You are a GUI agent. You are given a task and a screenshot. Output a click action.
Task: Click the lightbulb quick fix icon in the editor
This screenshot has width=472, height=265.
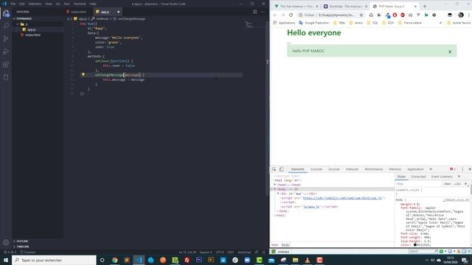coord(83,74)
